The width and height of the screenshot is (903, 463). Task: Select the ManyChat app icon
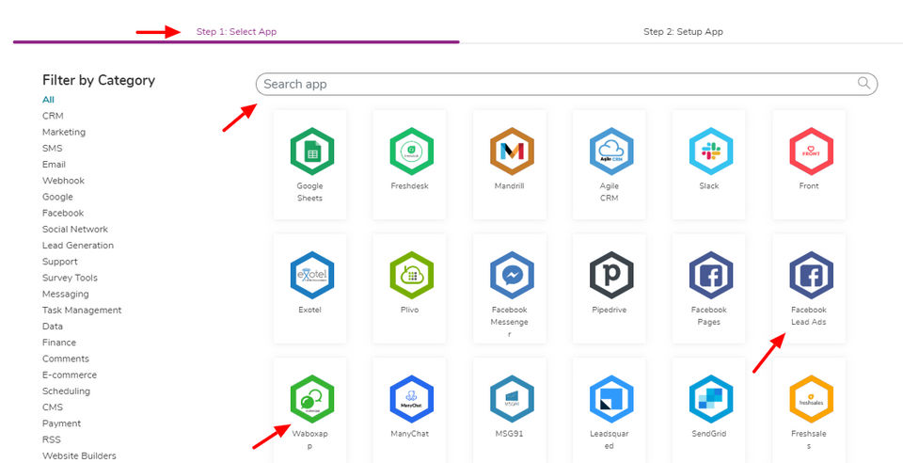click(x=411, y=398)
